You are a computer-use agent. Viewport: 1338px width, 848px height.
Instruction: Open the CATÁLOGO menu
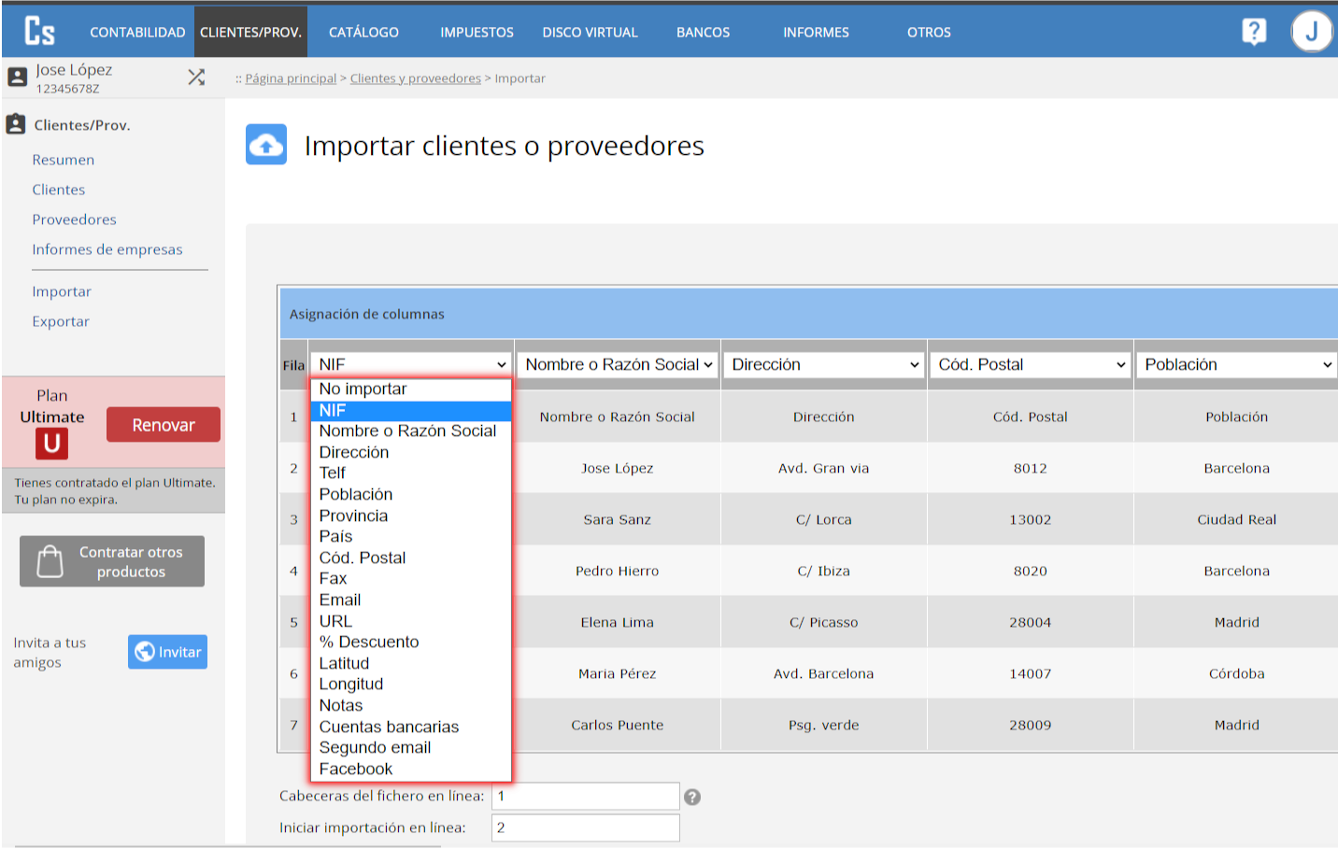point(363,32)
